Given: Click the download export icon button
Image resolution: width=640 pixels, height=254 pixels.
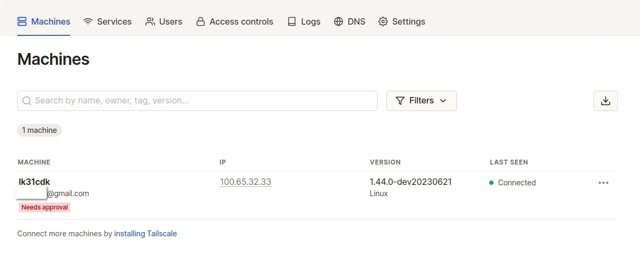Looking at the screenshot, I should point(606,101).
